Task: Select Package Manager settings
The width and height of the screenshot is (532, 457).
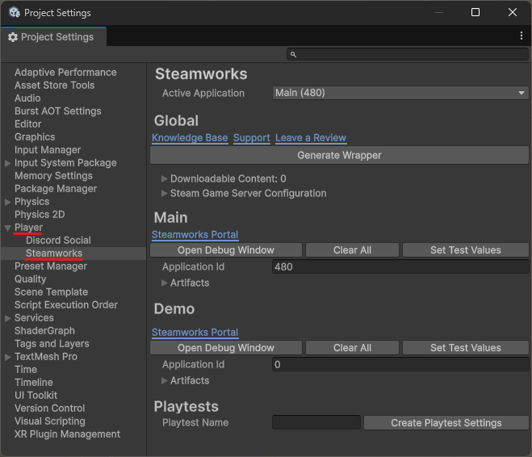Action: pos(56,188)
